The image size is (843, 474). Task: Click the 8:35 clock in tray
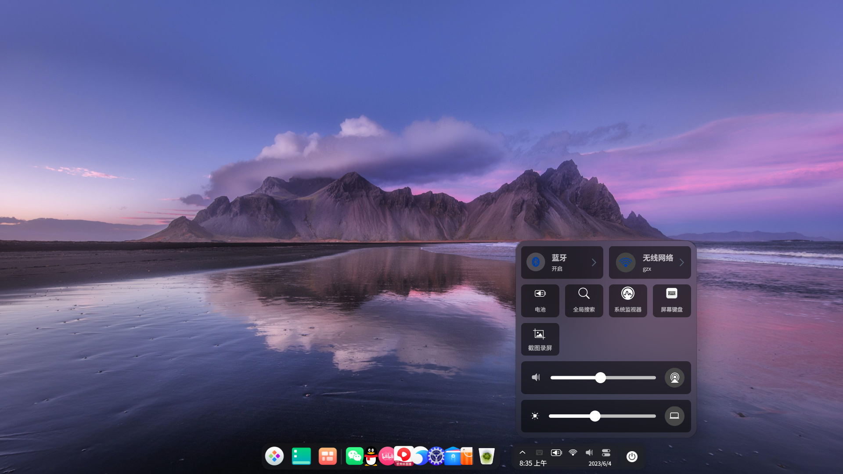[x=533, y=463]
